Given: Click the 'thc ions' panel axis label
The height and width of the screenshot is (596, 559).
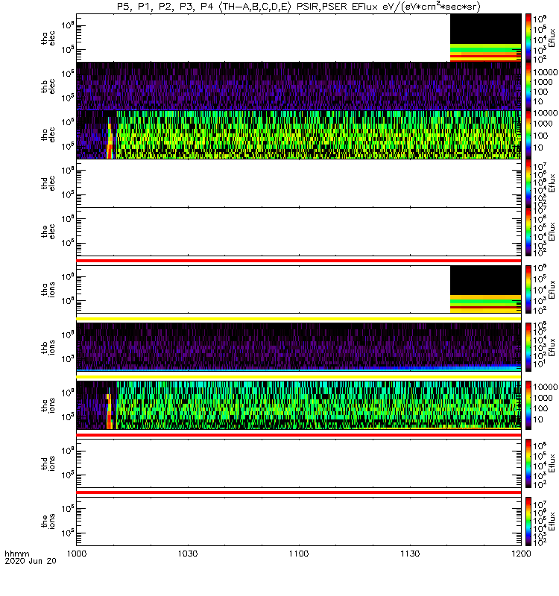Looking at the screenshot, I should [x=48, y=405].
